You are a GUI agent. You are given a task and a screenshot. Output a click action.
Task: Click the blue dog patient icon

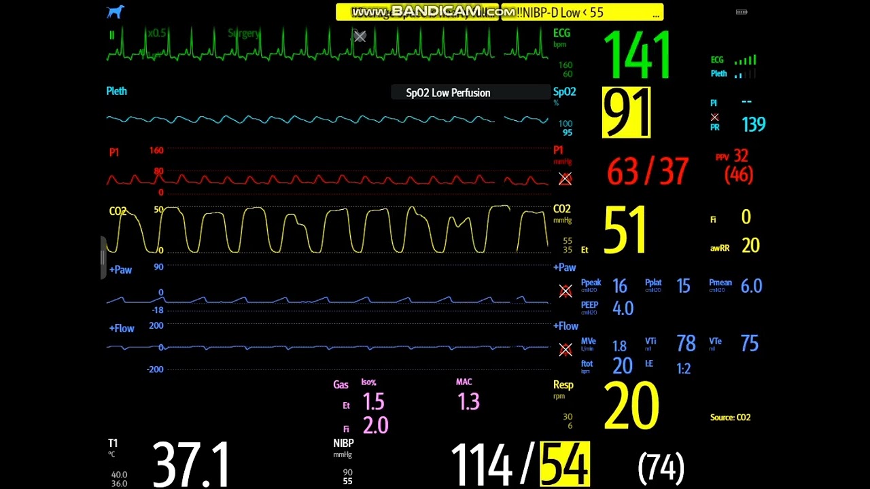[116, 12]
